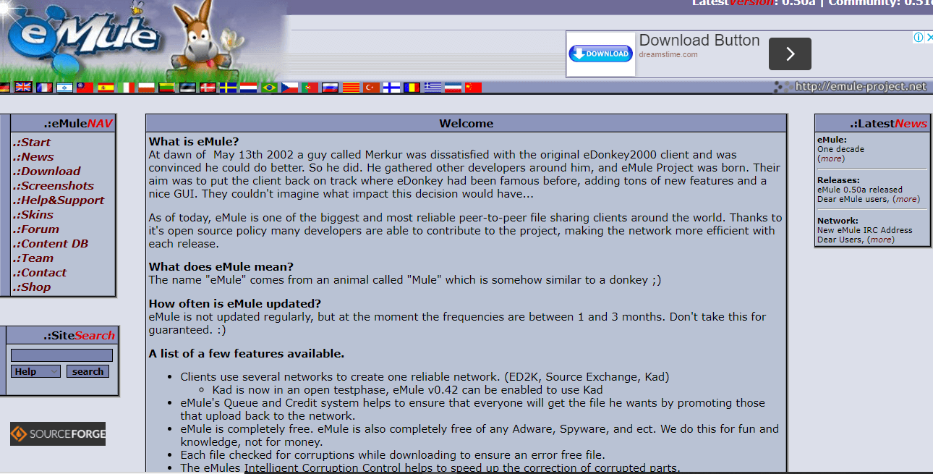Click 'How often is eMule updated?' heading
This screenshot has width=933, height=474.
coord(235,303)
